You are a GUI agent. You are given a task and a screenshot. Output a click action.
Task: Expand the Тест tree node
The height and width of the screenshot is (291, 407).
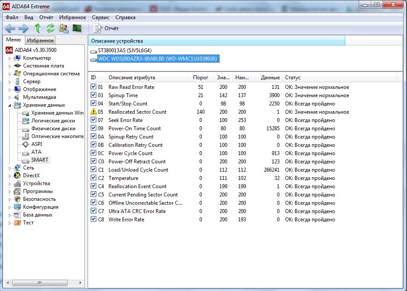pos(10,223)
